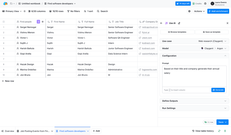231x135 pixels.
Task: Open Untitled workbook in breadcrumb
Action: [x=29, y=3]
